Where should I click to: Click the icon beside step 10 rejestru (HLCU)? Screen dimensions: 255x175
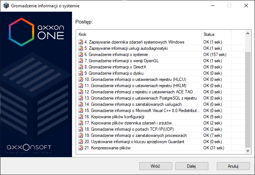(80, 79)
